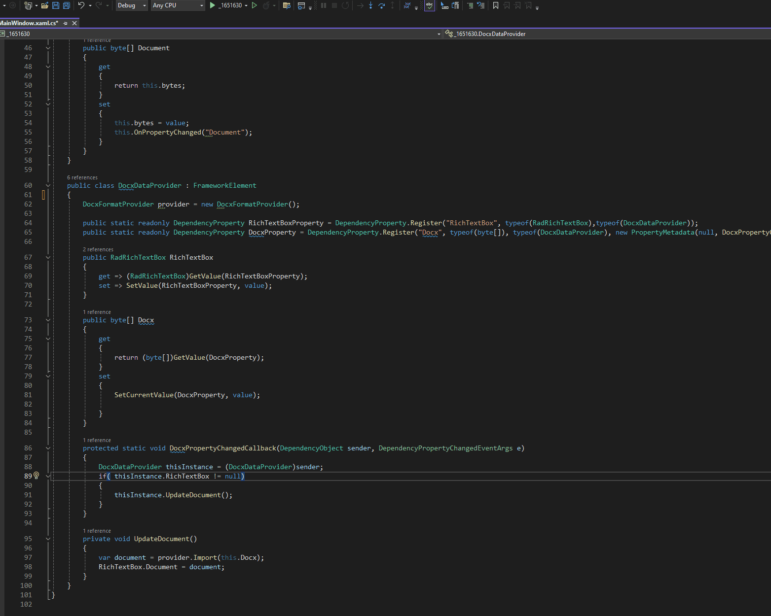Toggle a bookmark on the current line
Image resolution: width=771 pixels, height=616 pixels.
[496, 5]
